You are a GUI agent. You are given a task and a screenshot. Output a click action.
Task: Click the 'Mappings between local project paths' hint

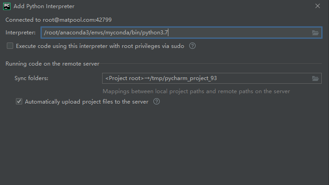[x=196, y=91]
